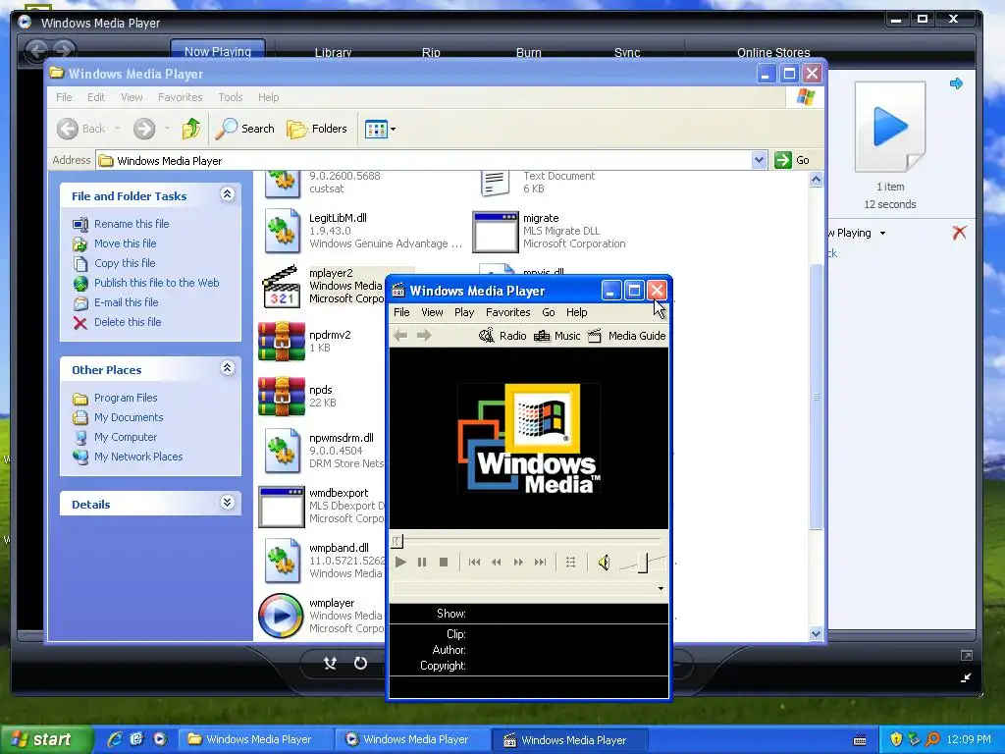Image resolution: width=1005 pixels, height=754 pixels.
Task: Click Skip Back (previous track) in small player
Action: click(474, 563)
